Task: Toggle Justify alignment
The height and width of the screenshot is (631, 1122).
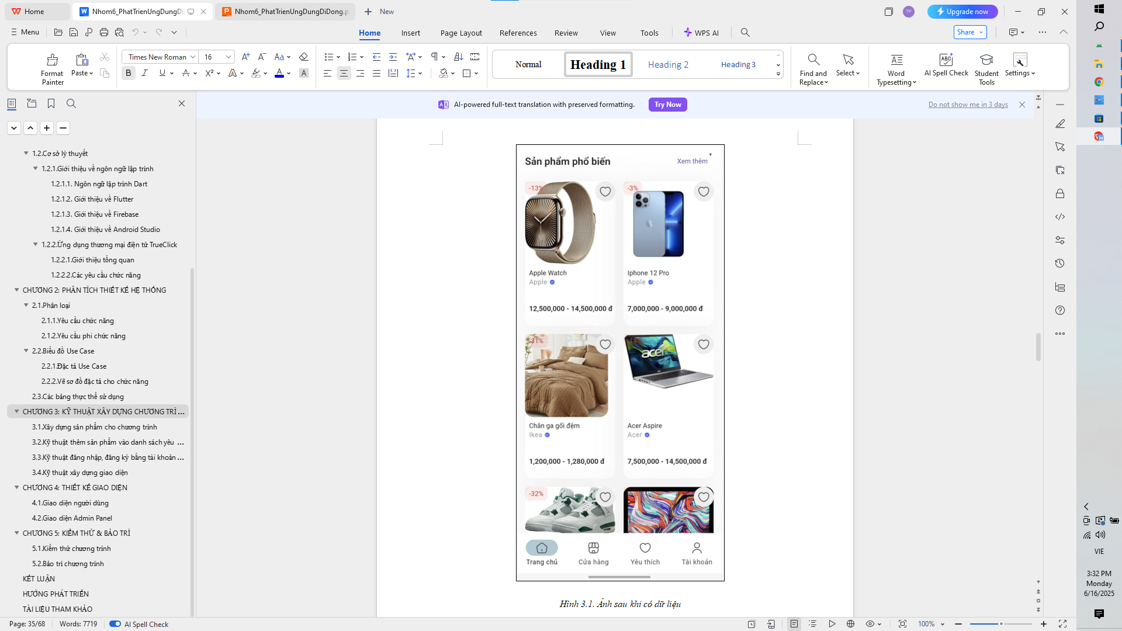Action: click(376, 73)
